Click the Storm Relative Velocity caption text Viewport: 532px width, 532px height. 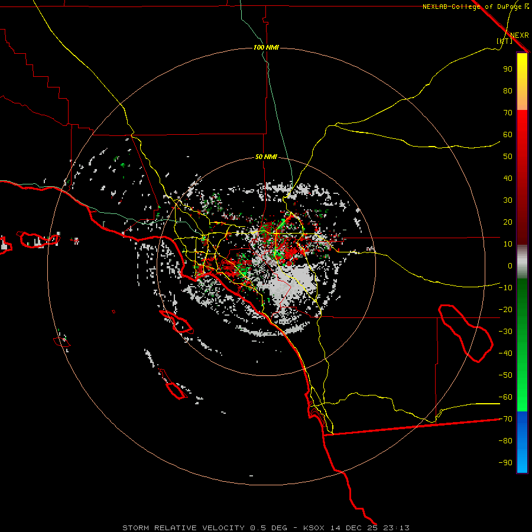point(265,528)
